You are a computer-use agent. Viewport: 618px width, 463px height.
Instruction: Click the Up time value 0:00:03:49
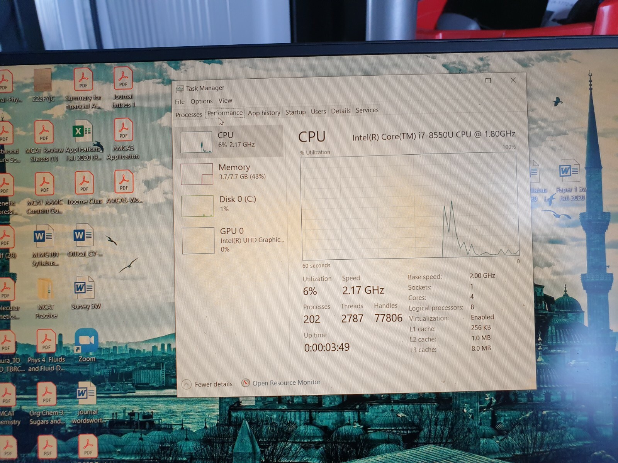click(327, 347)
